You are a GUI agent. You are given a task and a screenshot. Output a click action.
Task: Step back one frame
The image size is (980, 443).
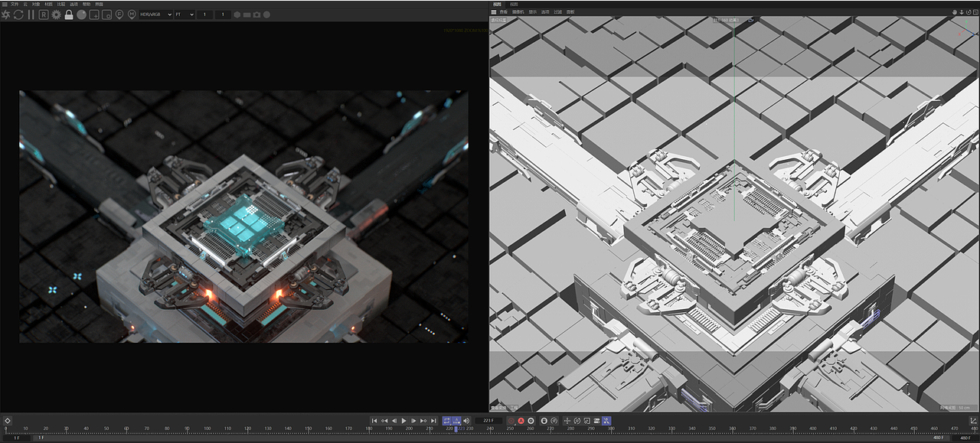click(394, 421)
